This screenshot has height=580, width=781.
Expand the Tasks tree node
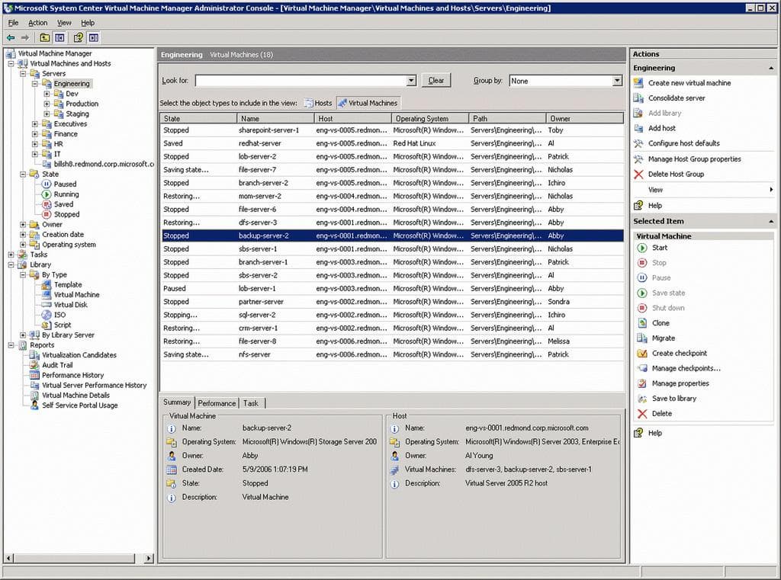[11, 255]
